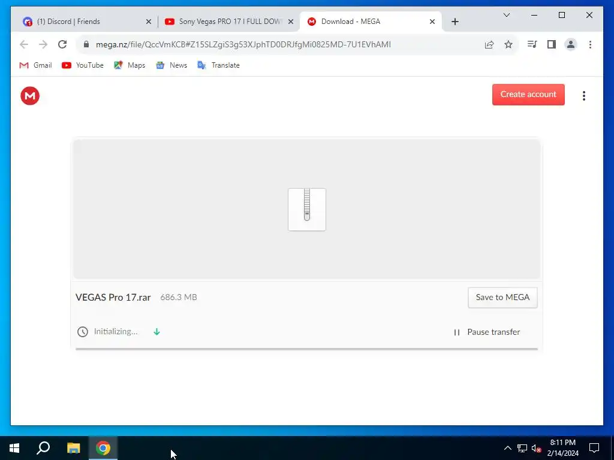
Task: Toggle Chrome side panel
Action: tap(552, 44)
